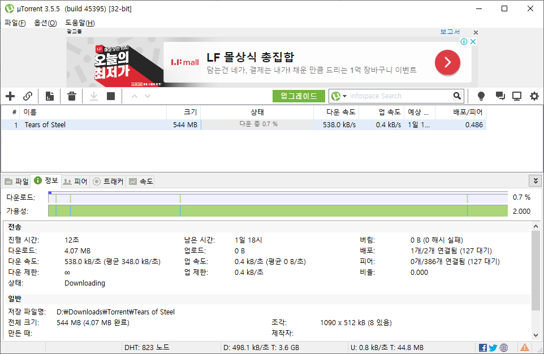Click the save path D:₩Downloads₩Torrent₩Tears of Steel

(x=115, y=312)
